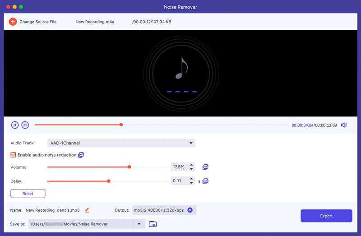Click the green maximize window button
Screen dimensions: 361x236
[x=21, y=7]
